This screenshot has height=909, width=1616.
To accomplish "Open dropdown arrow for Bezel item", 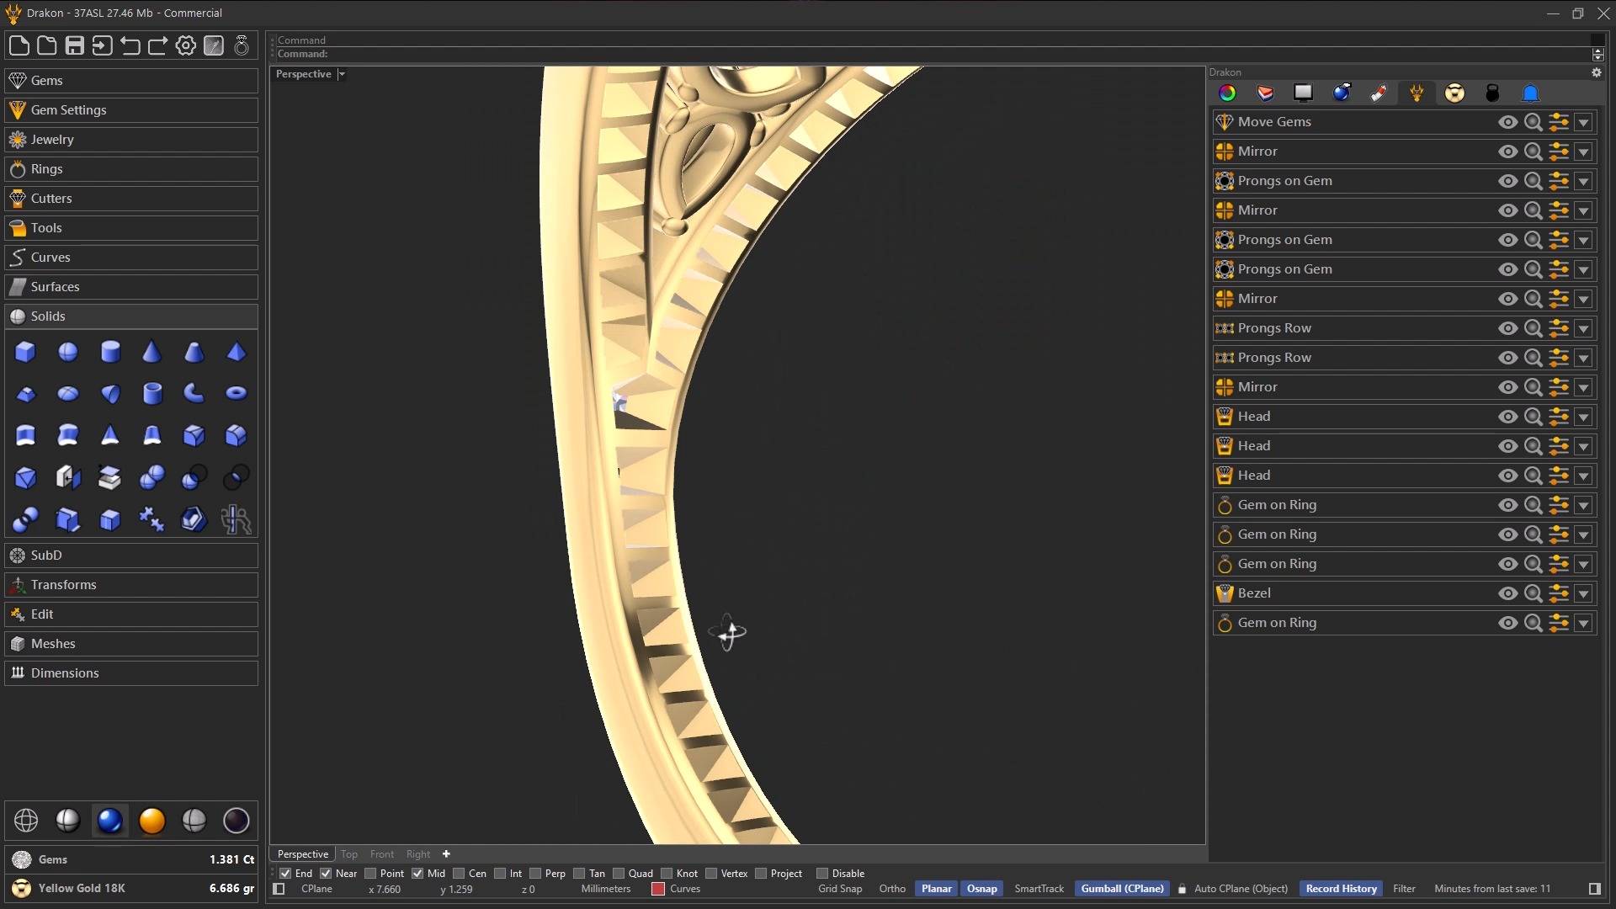I will click(1584, 593).
